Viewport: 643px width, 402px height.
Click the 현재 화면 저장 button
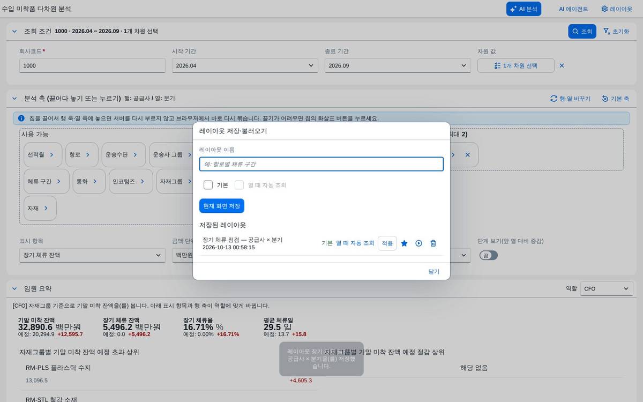222,206
